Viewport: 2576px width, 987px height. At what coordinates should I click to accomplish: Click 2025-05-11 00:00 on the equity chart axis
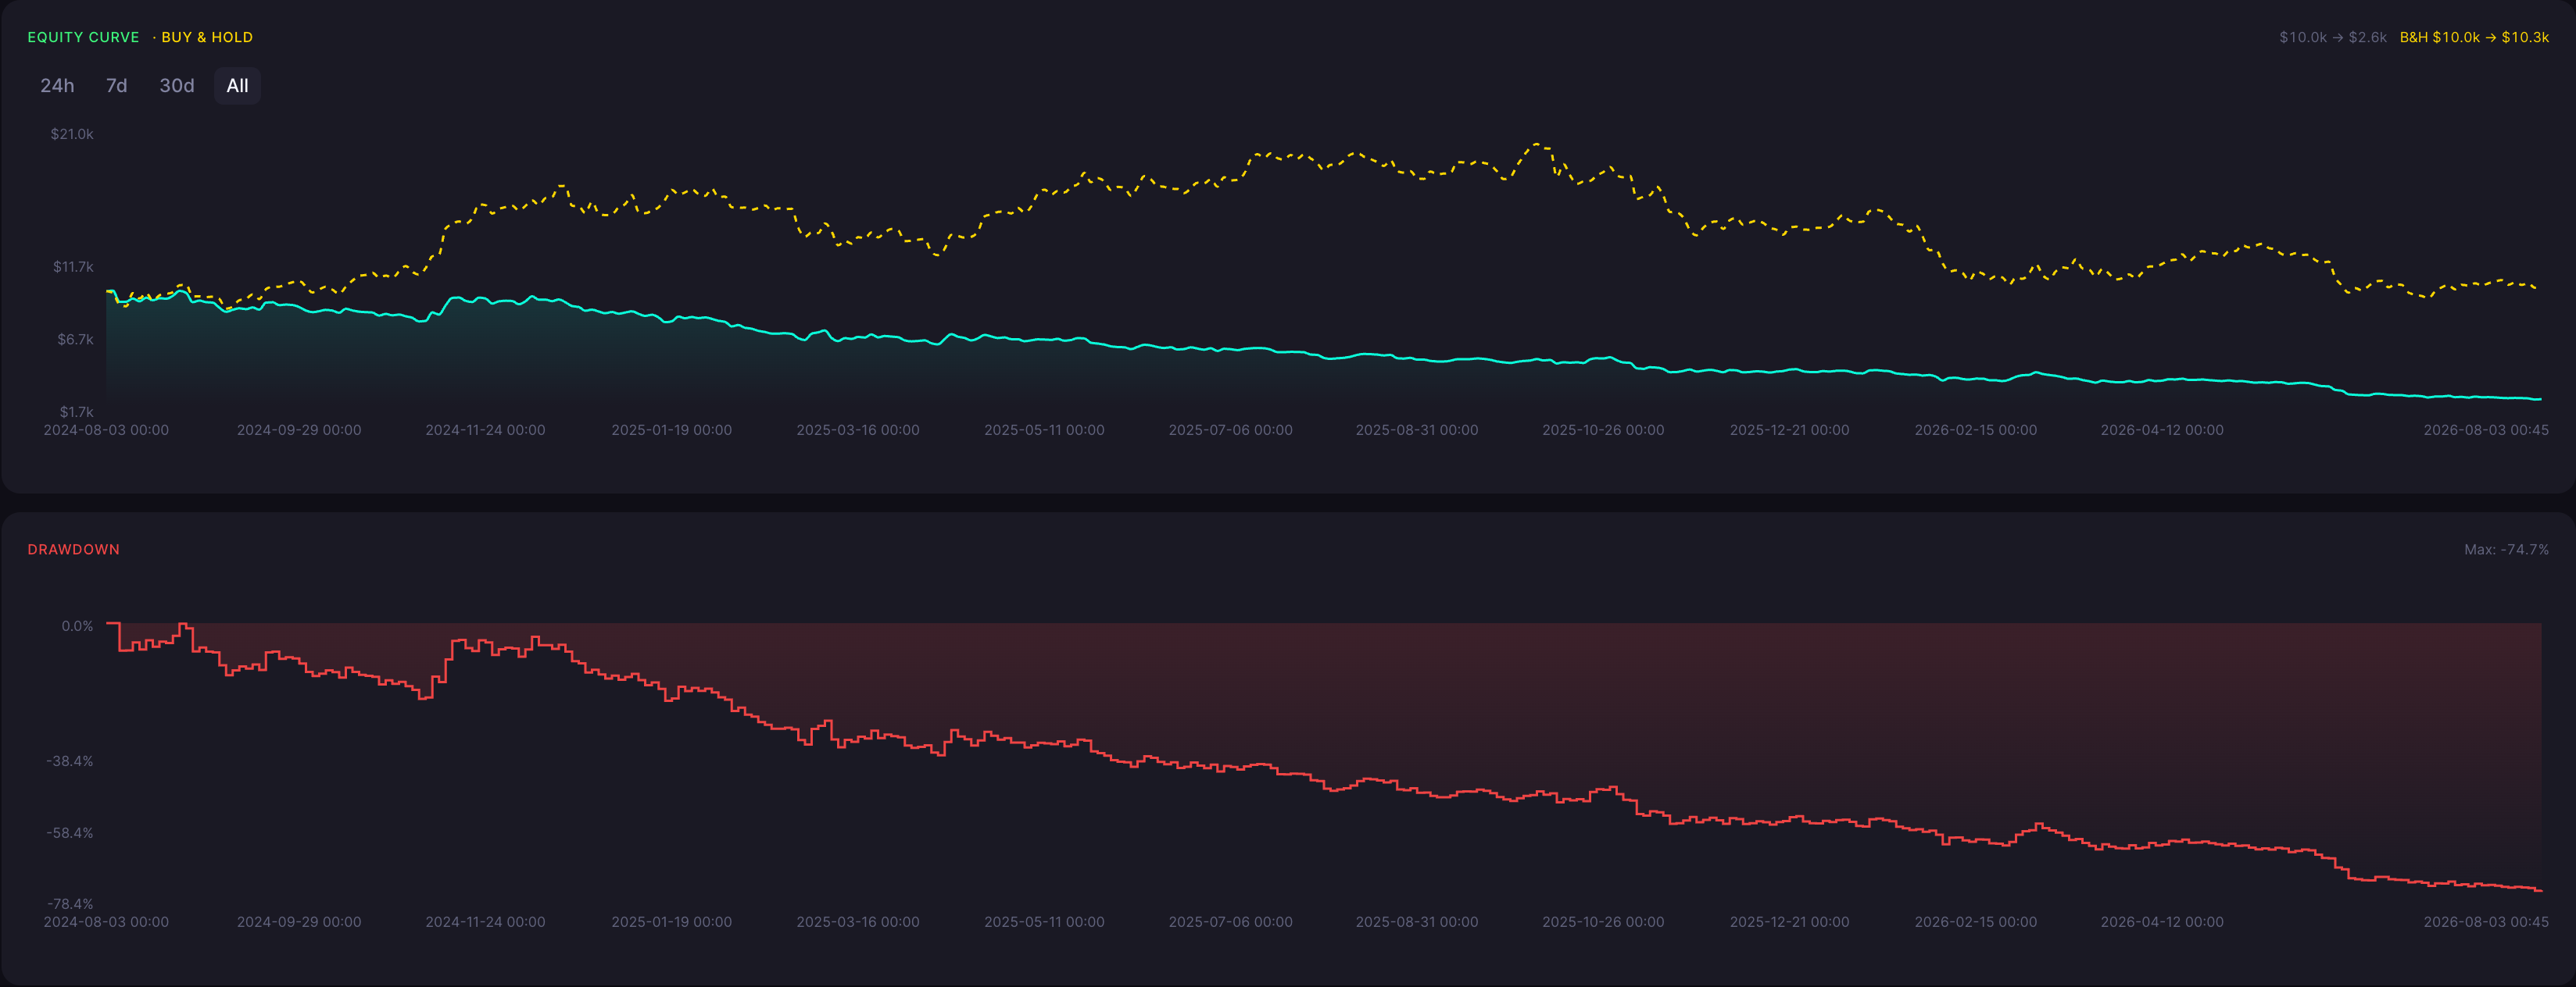1044,430
